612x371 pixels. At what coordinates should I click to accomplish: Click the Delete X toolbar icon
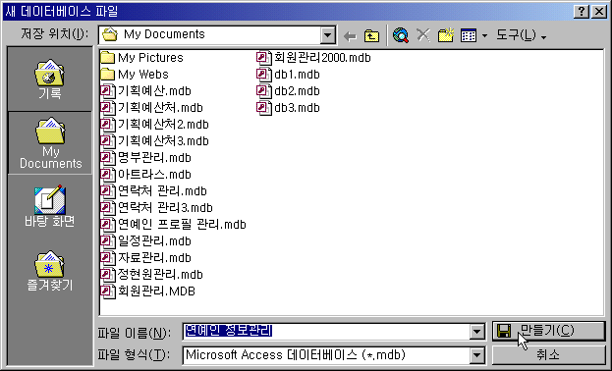point(423,35)
